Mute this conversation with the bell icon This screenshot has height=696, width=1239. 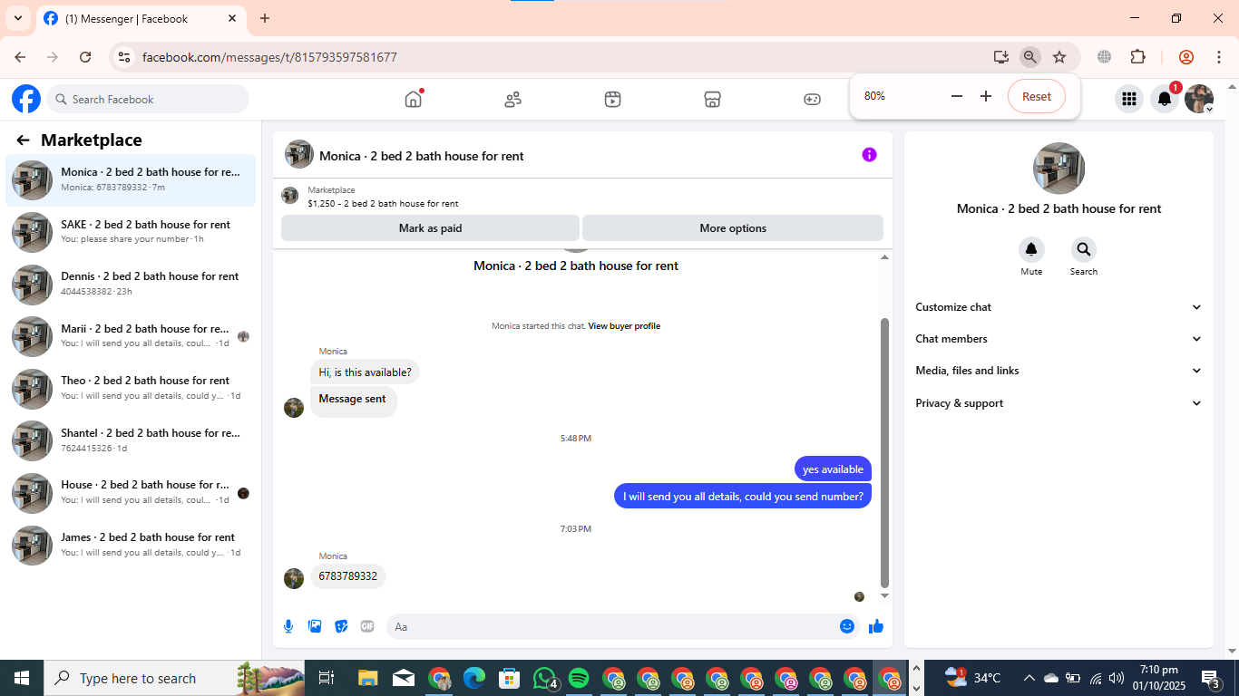click(1031, 250)
